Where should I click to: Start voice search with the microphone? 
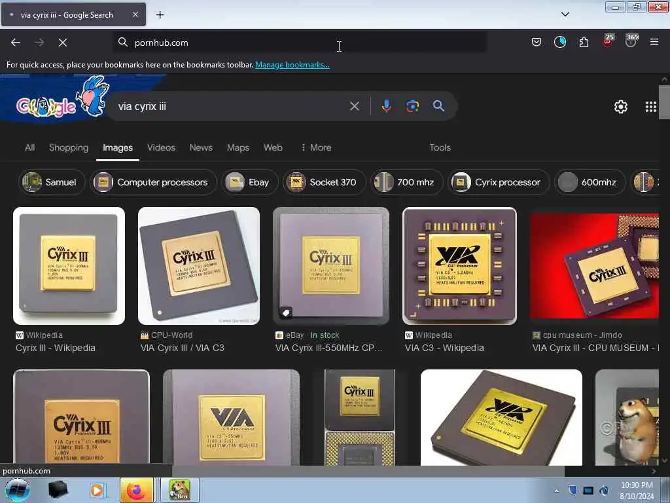pos(386,106)
